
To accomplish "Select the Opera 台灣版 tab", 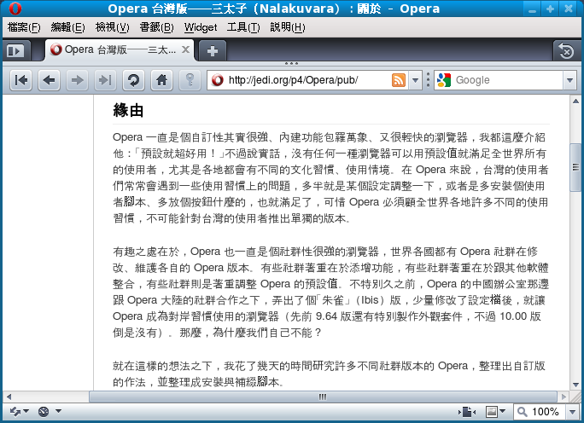I will (120, 49).
